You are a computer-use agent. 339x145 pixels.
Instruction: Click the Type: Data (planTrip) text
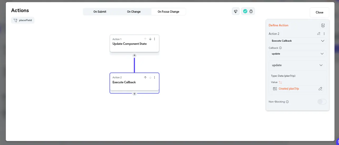[x=283, y=76]
